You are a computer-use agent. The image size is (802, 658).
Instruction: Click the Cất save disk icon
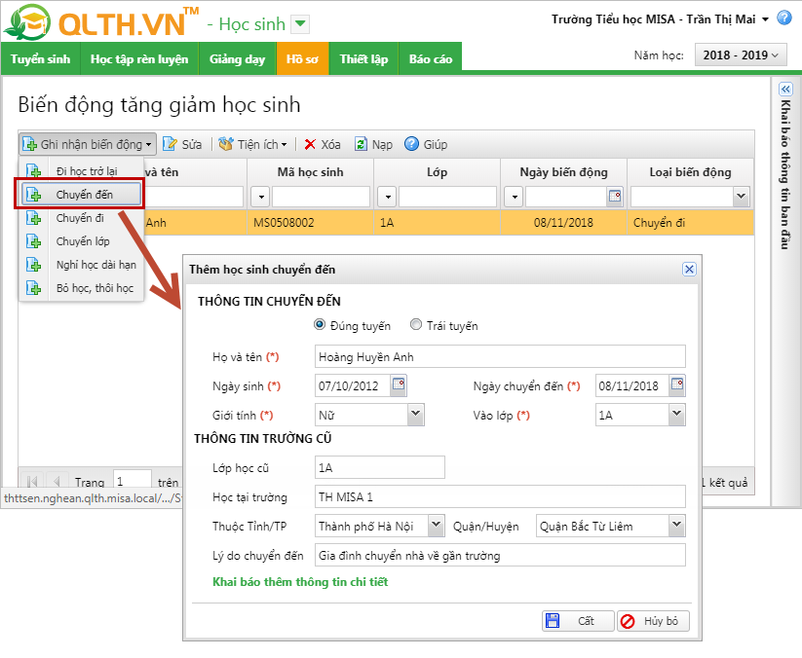click(x=553, y=621)
